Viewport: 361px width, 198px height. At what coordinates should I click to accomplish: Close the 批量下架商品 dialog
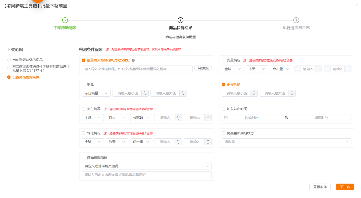[x=357, y=5]
